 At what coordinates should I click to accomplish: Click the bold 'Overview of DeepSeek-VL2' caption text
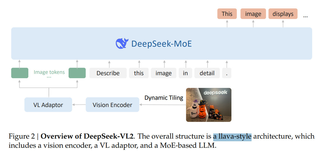click(87, 137)
